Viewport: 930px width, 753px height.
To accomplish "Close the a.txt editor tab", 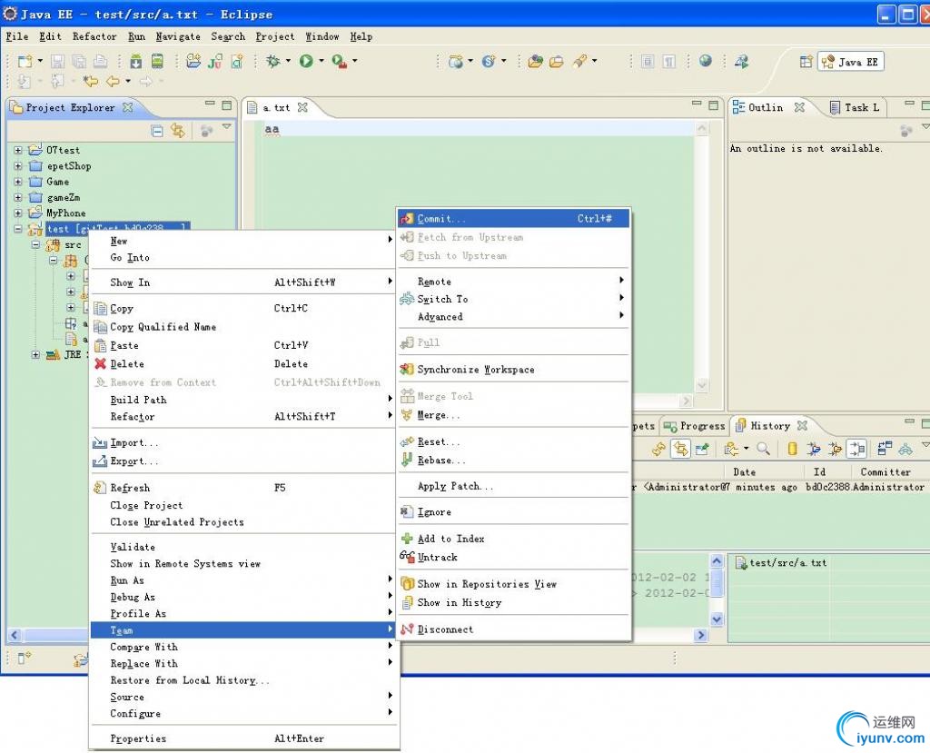I will click(302, 107).
